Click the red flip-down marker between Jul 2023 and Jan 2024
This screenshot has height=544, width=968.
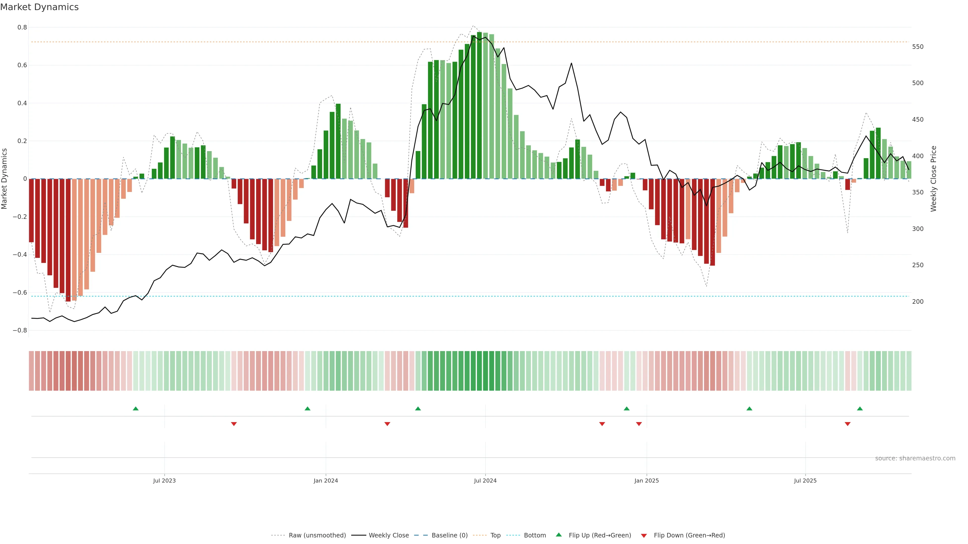[x=234, y=424]
